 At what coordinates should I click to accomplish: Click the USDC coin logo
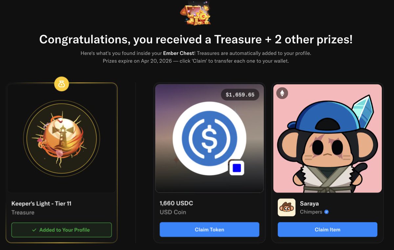click(209, 138)
